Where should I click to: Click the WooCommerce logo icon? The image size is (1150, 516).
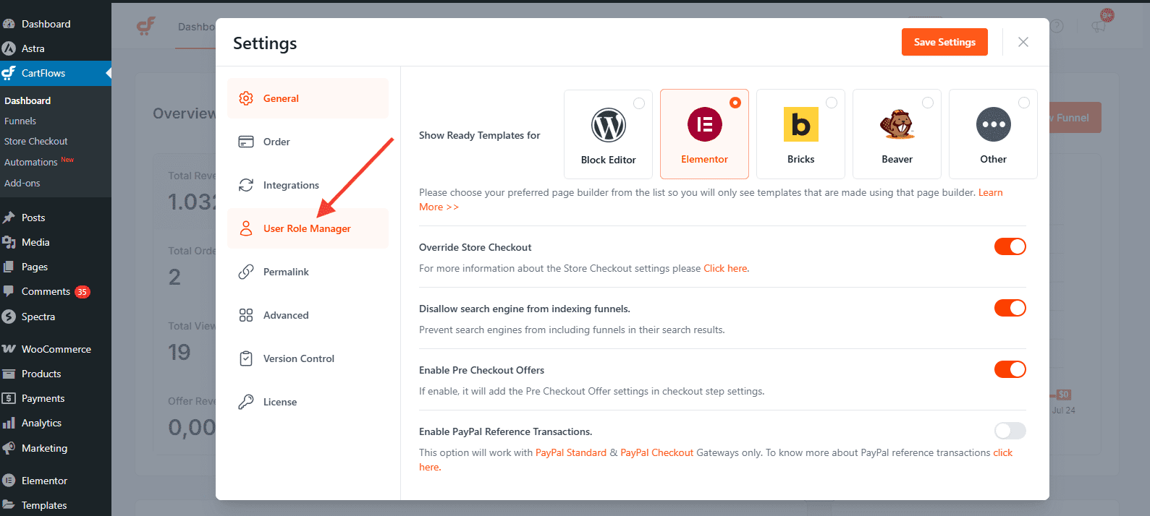[9, 349]
